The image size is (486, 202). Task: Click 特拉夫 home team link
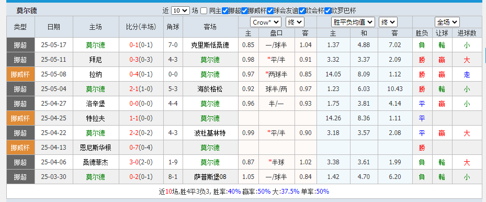point(95,118)
